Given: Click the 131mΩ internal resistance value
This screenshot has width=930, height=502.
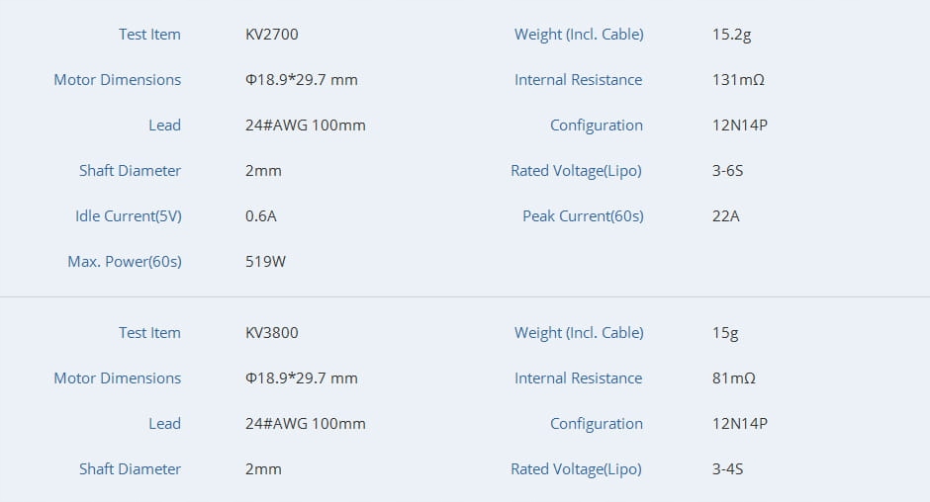Looking at the screenshot, I should pos(738,80).
